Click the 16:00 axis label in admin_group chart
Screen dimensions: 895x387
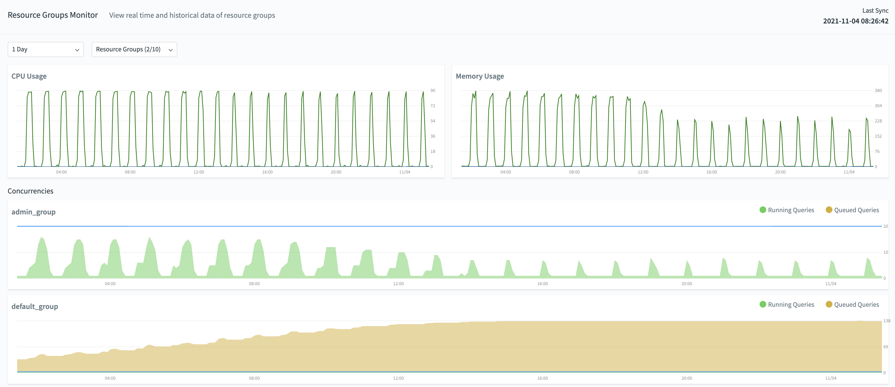click(543, 284)
